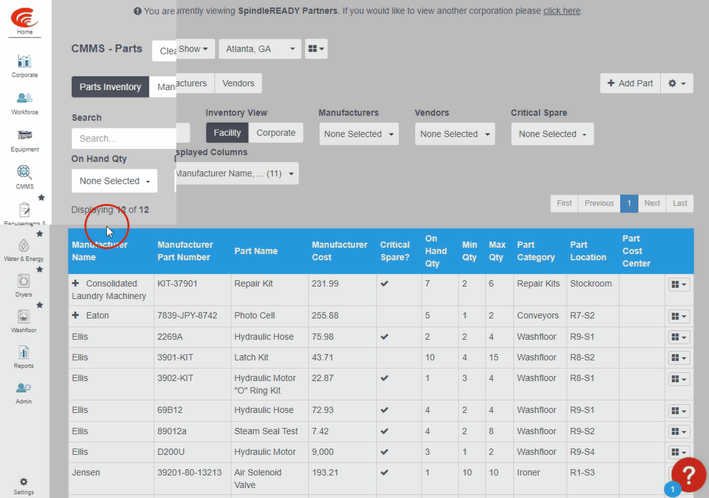Screen dimensions: 709x498
Task: Open the Equipment sidebar section
Action: 24,141
